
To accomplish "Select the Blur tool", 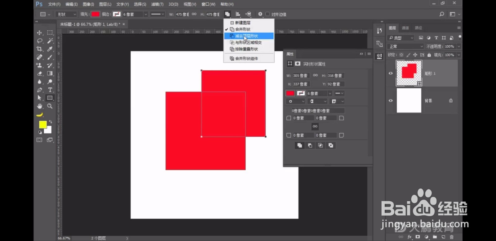I will 39,81.
